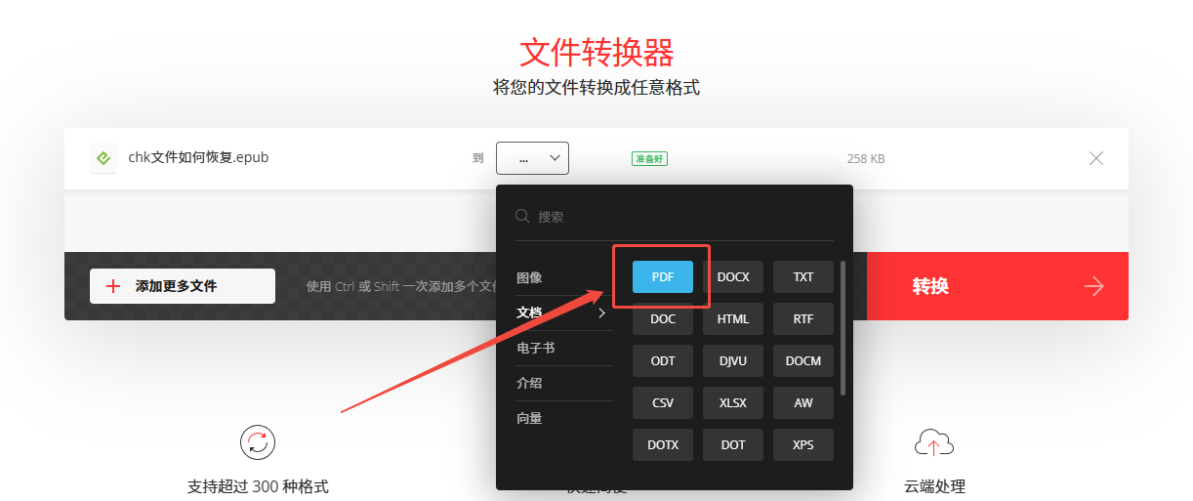Choose DJVU format

733,361
